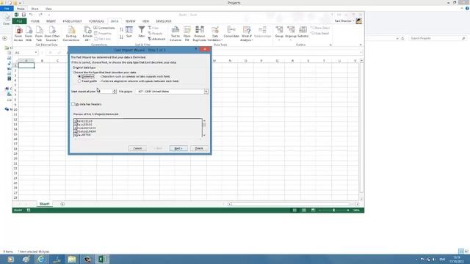The image size is (470, 264).
Task: Click the new sheet plus icon
Action: pyautogui.click(x=62, y=204)
